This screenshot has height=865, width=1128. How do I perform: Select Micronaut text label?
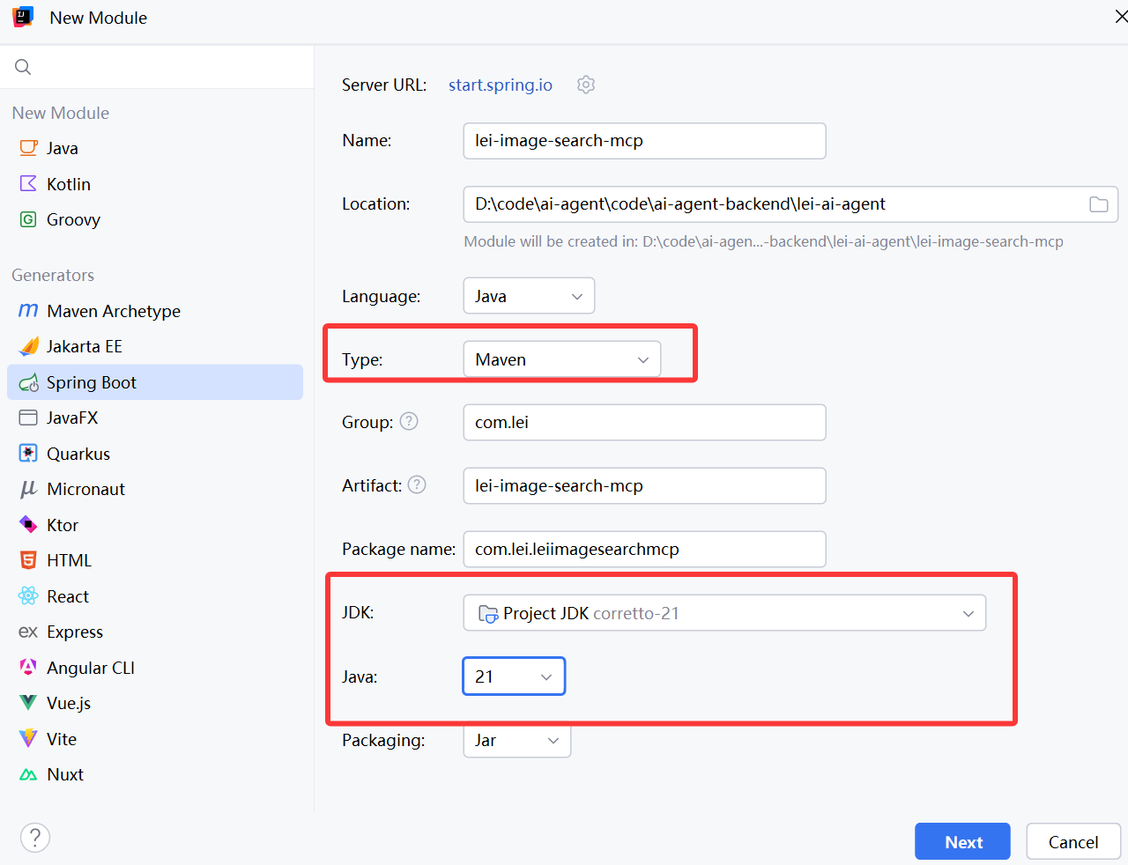point(85,489)
